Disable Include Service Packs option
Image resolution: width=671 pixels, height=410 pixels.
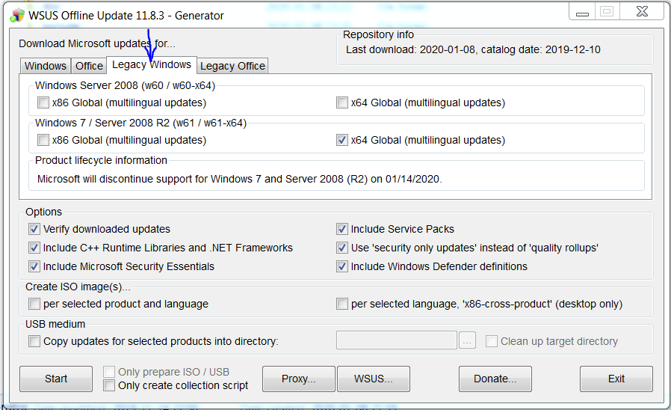point(342,229)
